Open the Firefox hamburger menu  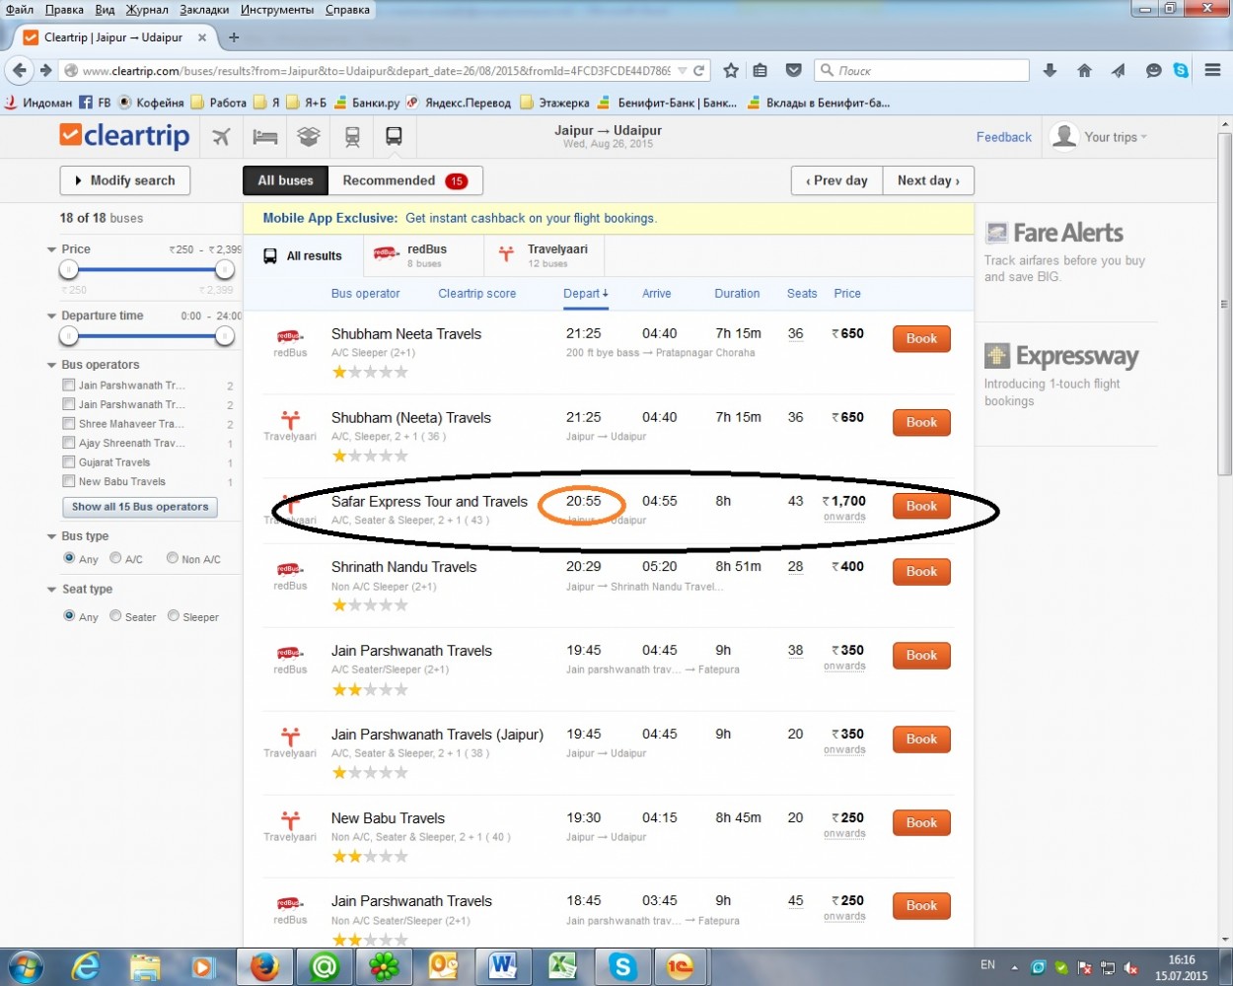pyautogui.click(x=1213, y=71)
